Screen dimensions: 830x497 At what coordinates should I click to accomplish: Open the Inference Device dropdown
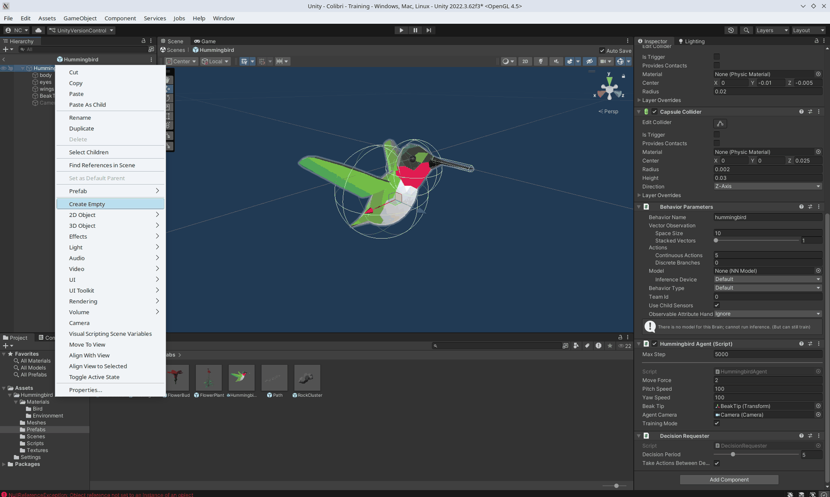coord(768,279)
